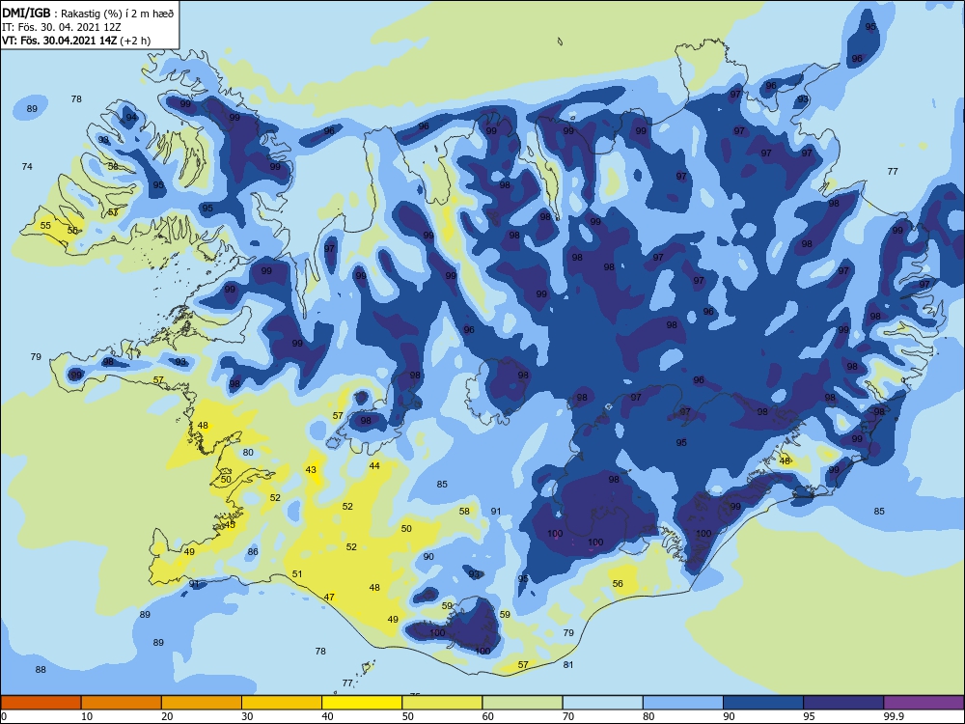The width and height of the screenshot is (965, 724).
Task: Click the pale blue 70–80 legend swatch
Action: click(x=602, y=703)
